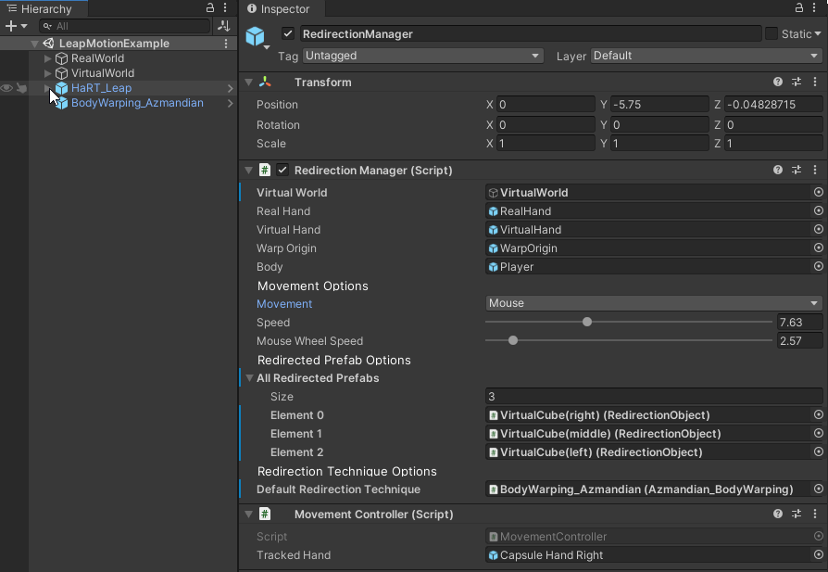Open Transform component preset selector
Screen dimensions: 828x572
[797, 83]
